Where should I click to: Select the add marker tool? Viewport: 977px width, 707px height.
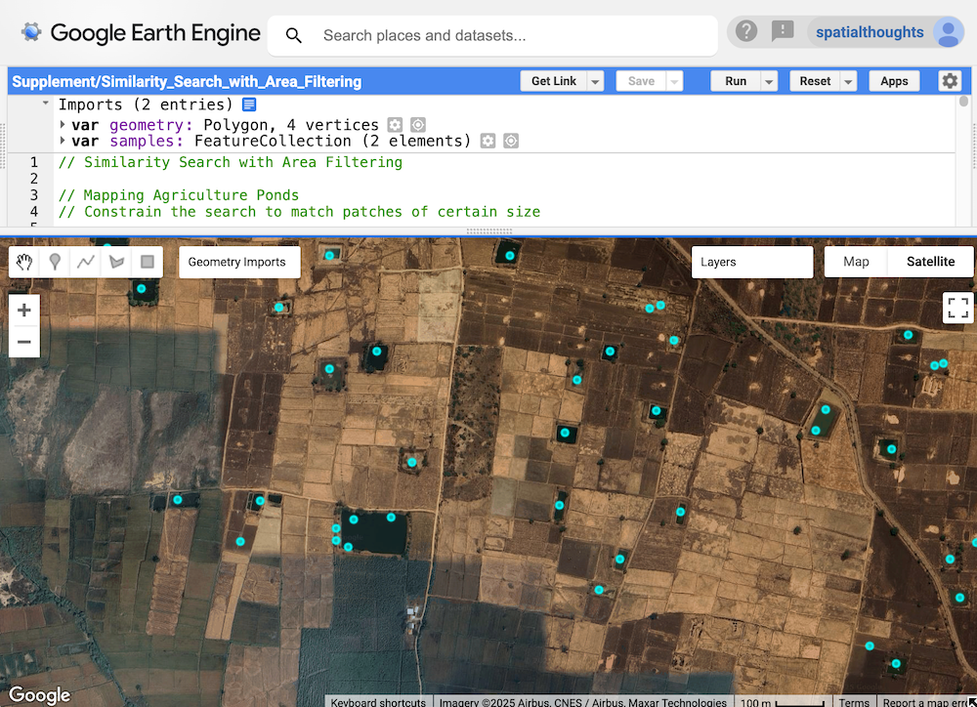click(x=56, y=262)
